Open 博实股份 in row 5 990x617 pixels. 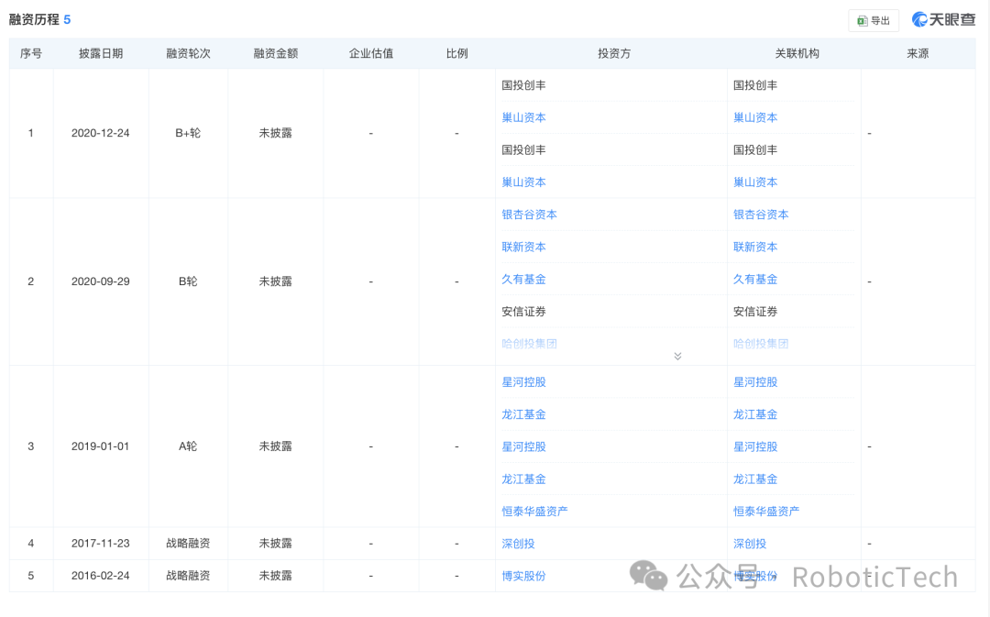point(523,576)
